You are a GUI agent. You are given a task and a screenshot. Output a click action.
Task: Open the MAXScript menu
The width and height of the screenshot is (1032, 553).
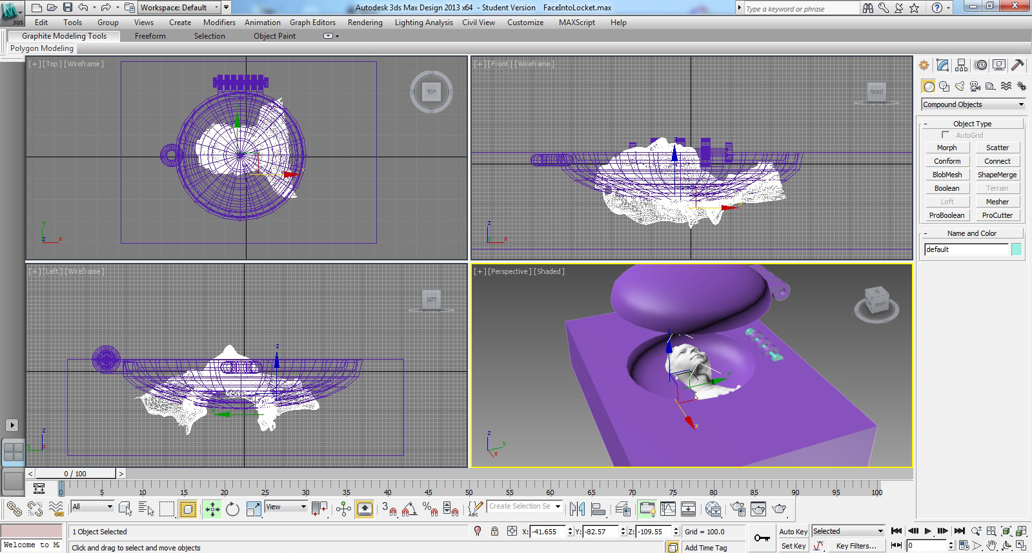point(577,23)
